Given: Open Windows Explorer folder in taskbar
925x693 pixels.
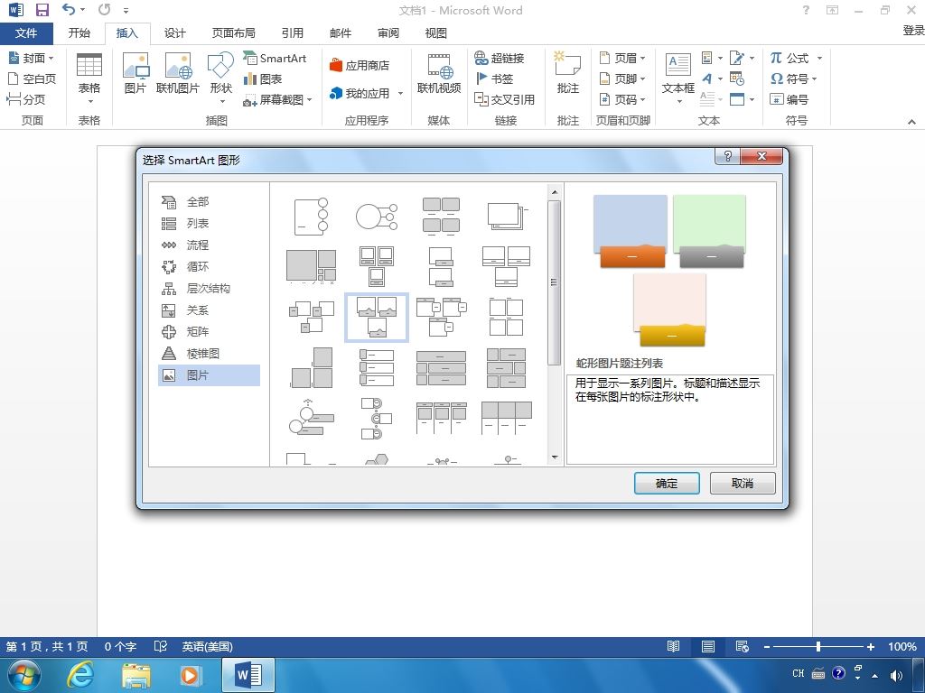Looking at the screenshot, I should (136, 675).
